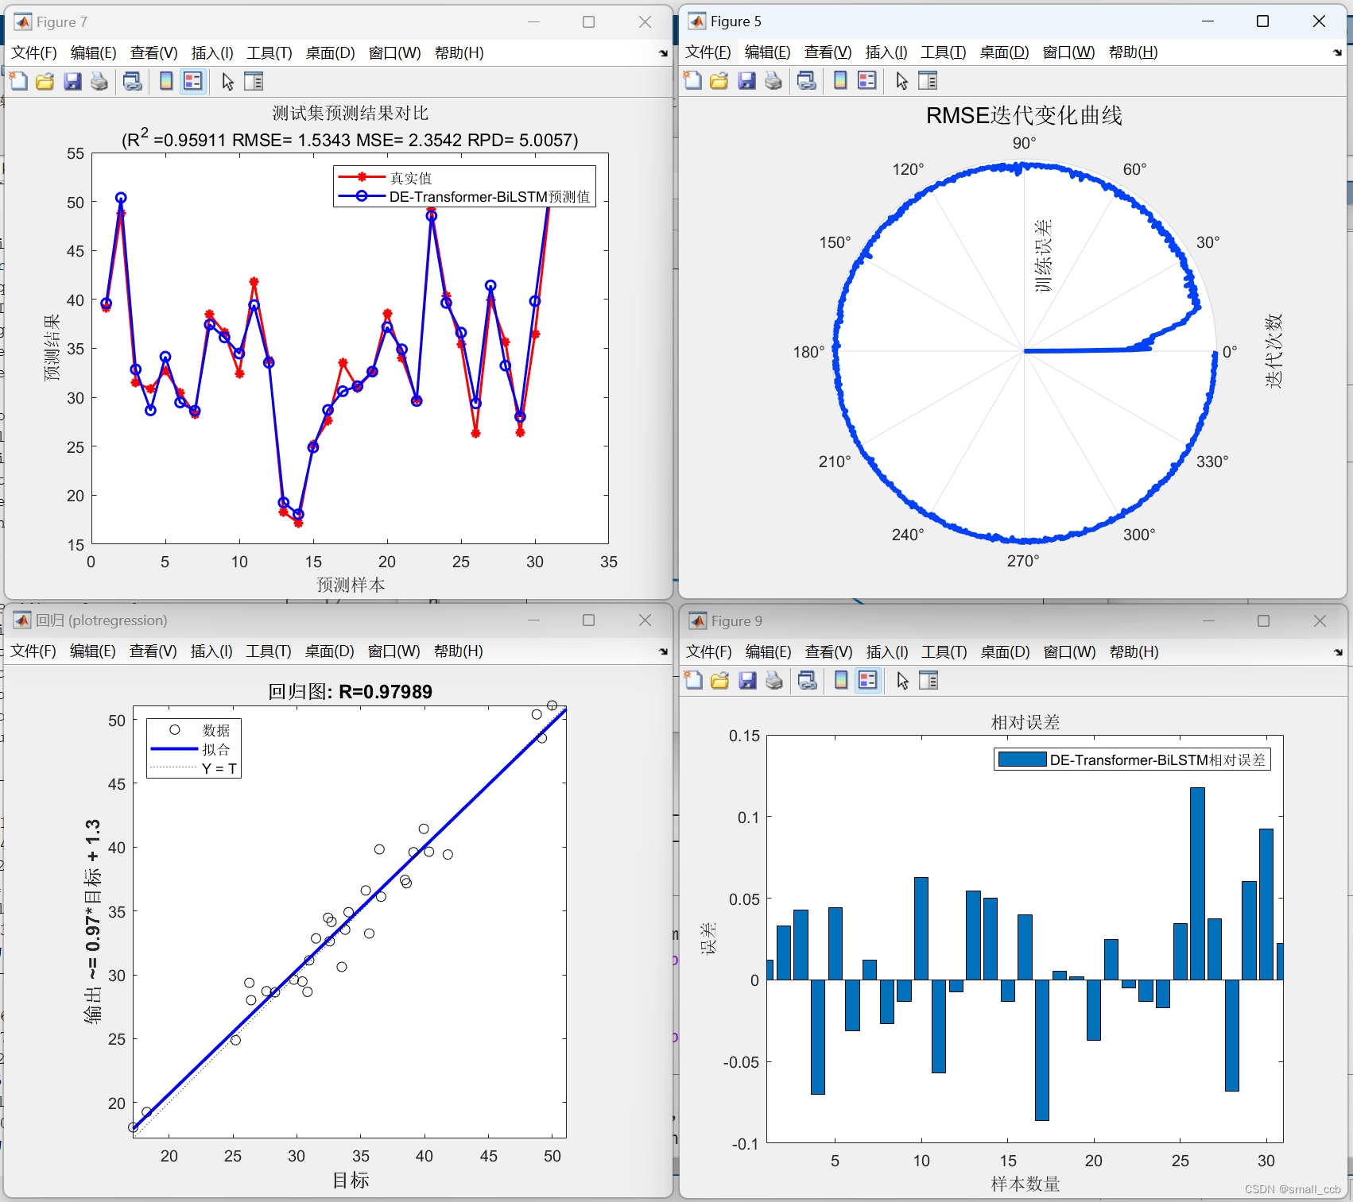
Task: Open Property Inspector icon in Figure 5
Action: pos(928,80)
